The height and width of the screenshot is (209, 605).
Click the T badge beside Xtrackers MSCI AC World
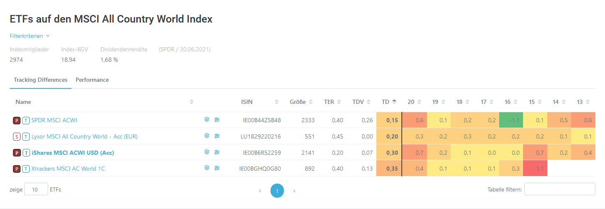pyautogui.click(x=26, y=169)
